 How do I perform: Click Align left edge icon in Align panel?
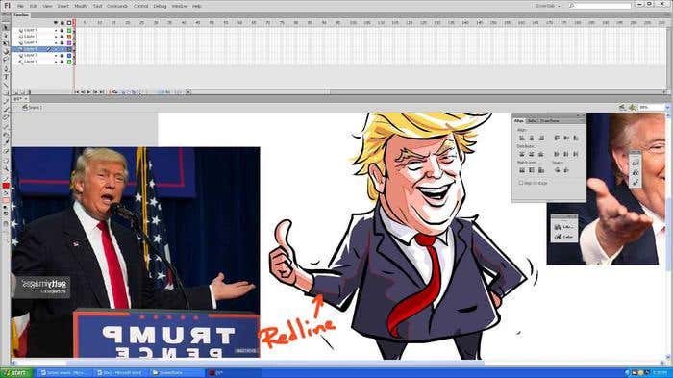pos(522,138)
